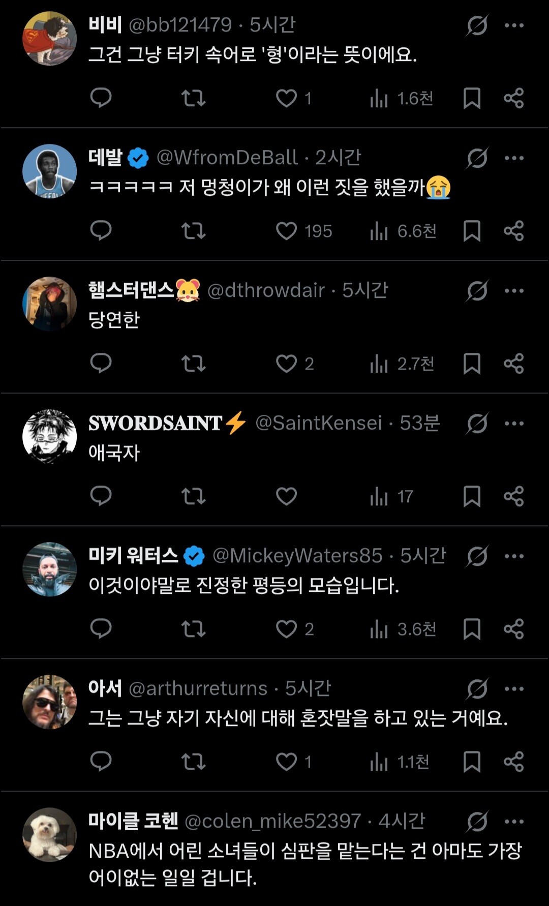
Task: Bookmark 비비's tweet
Action: [x=472, y=98]
